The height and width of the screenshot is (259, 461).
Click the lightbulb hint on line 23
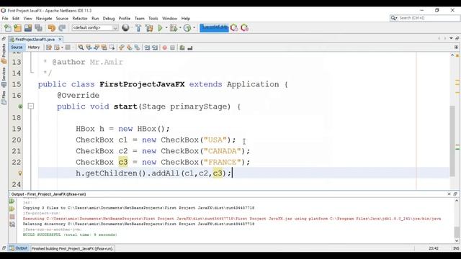click(20, 173)
